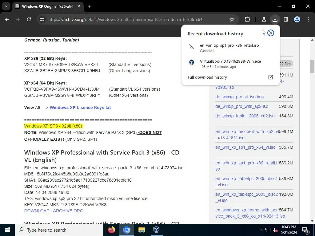Image resolution: width=315 pixels, height=236 pixels.
Task: Click en_win_xp_sp1_pro_x86_retail.iso in file list
Action: tap(246, 166)
